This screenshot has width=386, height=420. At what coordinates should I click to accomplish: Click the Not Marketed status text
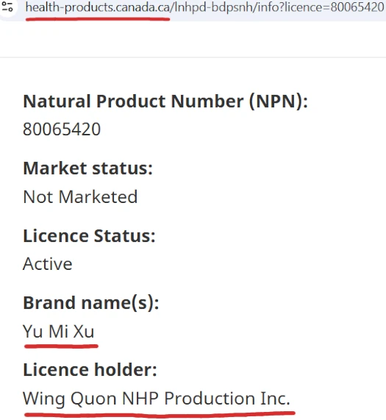tap(80, 197)
